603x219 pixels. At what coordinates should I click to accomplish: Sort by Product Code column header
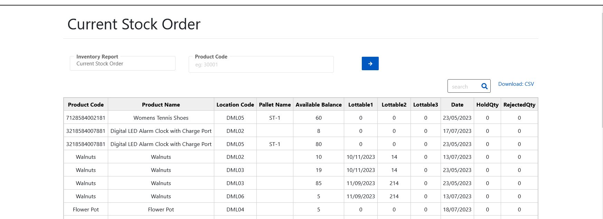pyautogui.click(x=86, y=104)
